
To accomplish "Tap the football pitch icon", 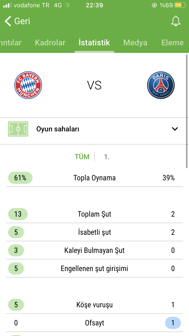I will click(x=18, y=129).
